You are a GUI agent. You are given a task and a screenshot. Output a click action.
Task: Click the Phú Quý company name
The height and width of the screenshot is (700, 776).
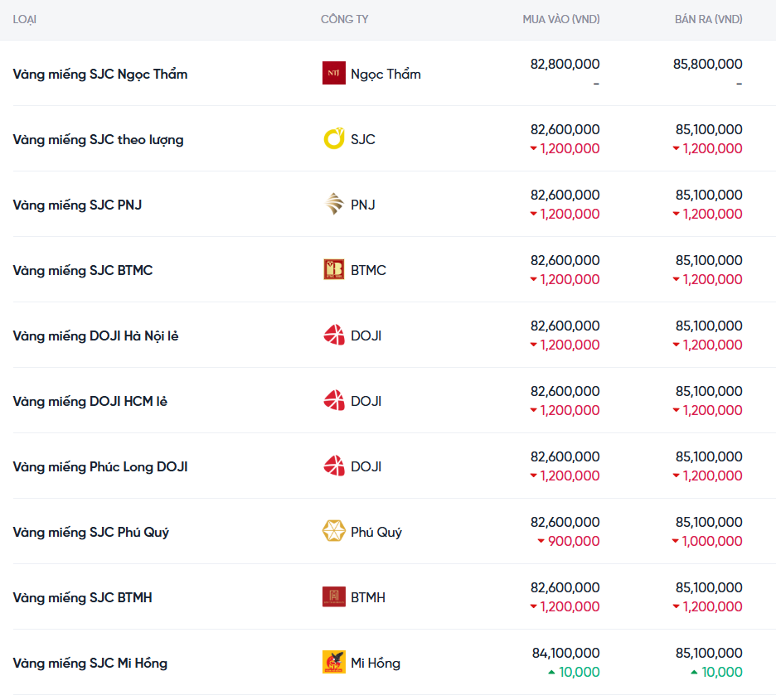[376, 533]
